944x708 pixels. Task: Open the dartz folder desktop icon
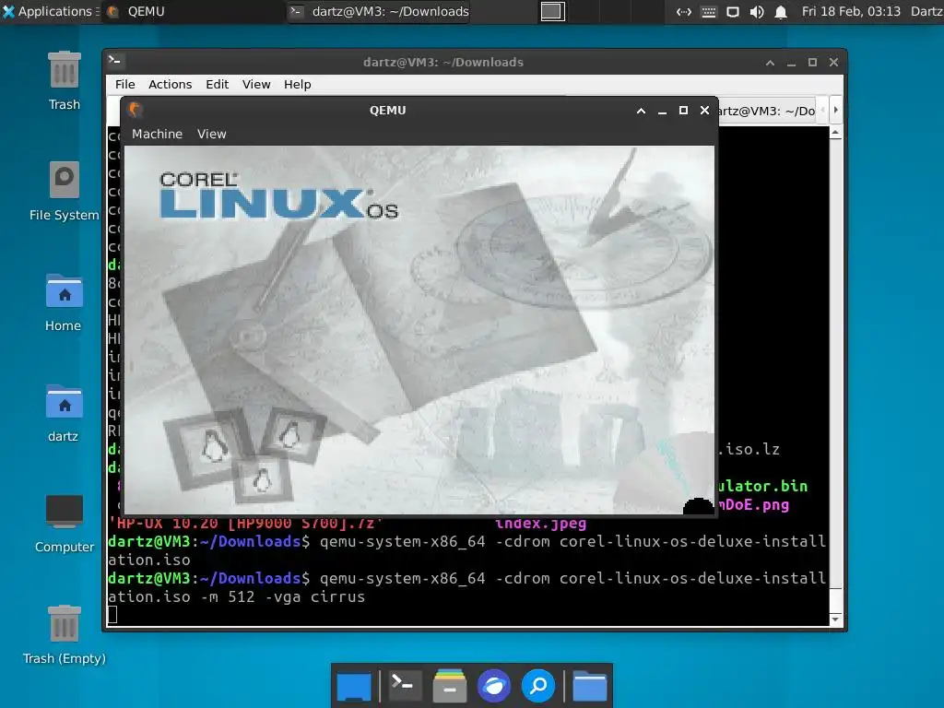(x=64, y=413)
